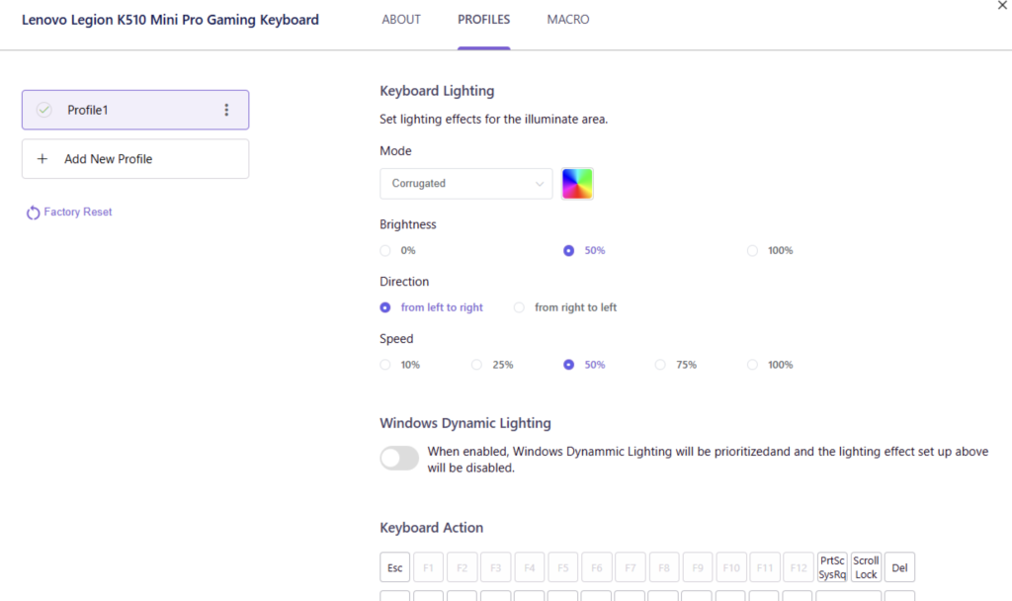Switch to the ABOUT tab
The width and height of the screenshot is (1012, 601).
point(401,20)
